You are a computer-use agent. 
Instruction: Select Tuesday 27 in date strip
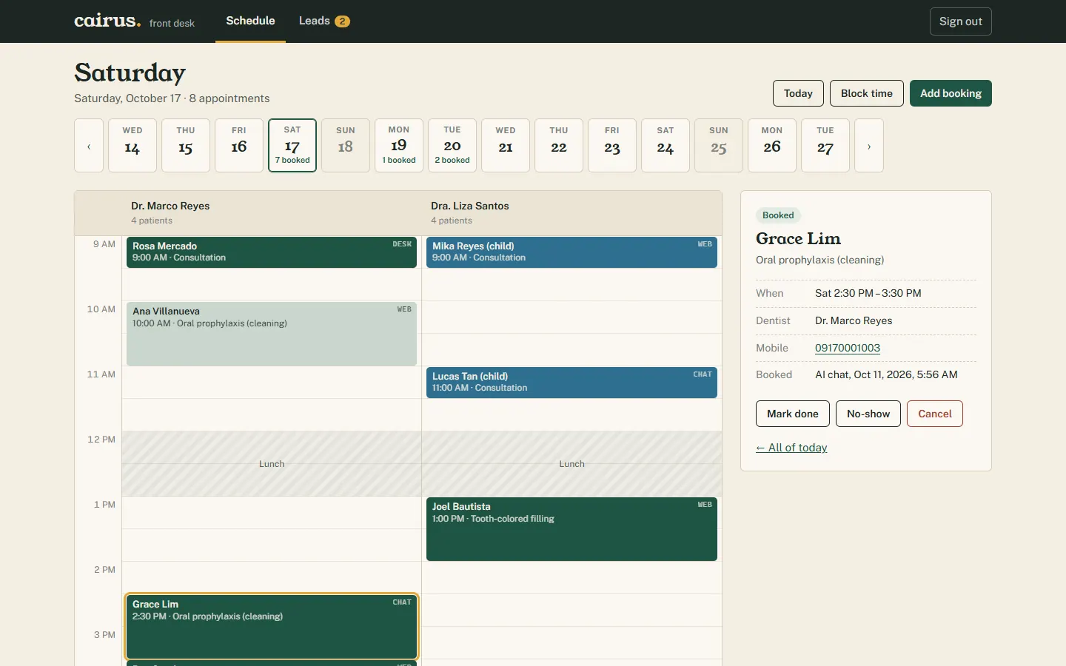pos(825,146)
